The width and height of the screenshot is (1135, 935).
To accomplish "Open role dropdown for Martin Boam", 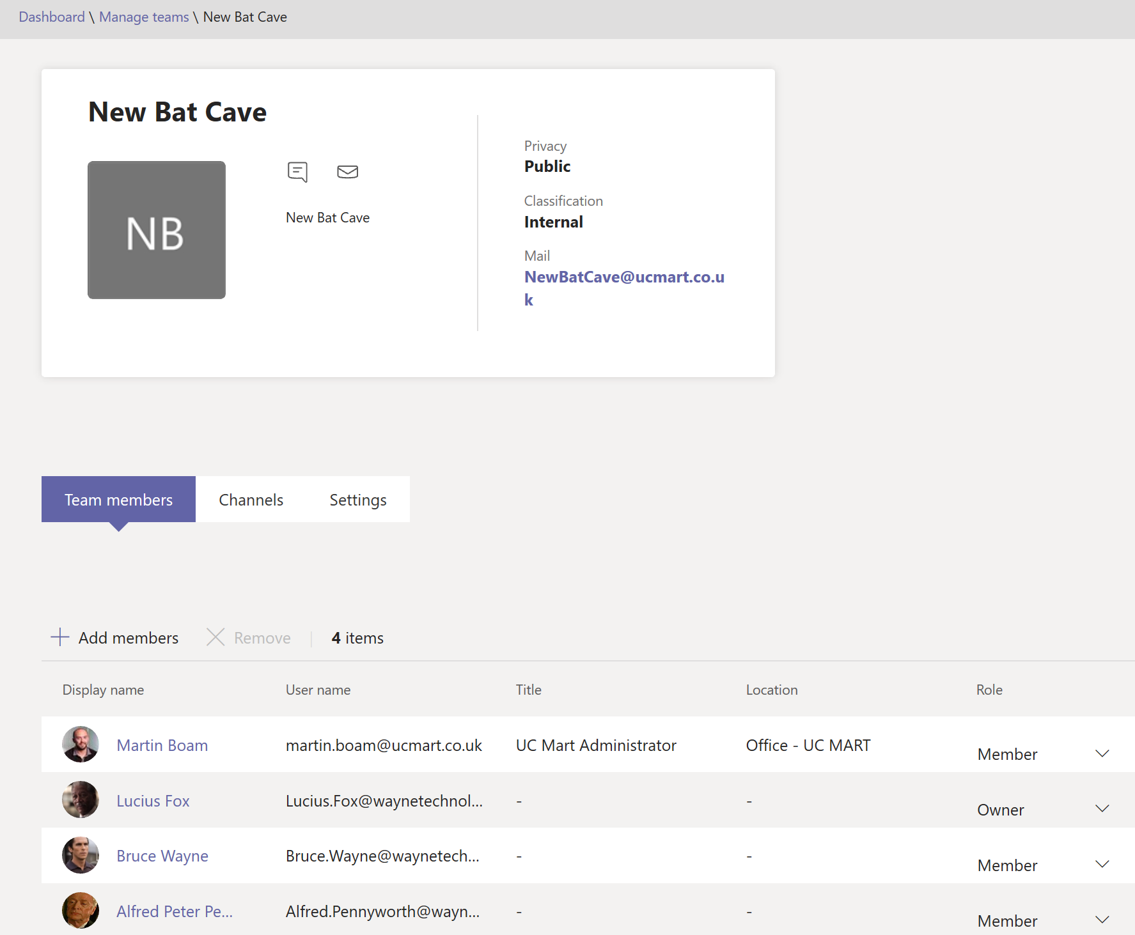I will 1102,753.
